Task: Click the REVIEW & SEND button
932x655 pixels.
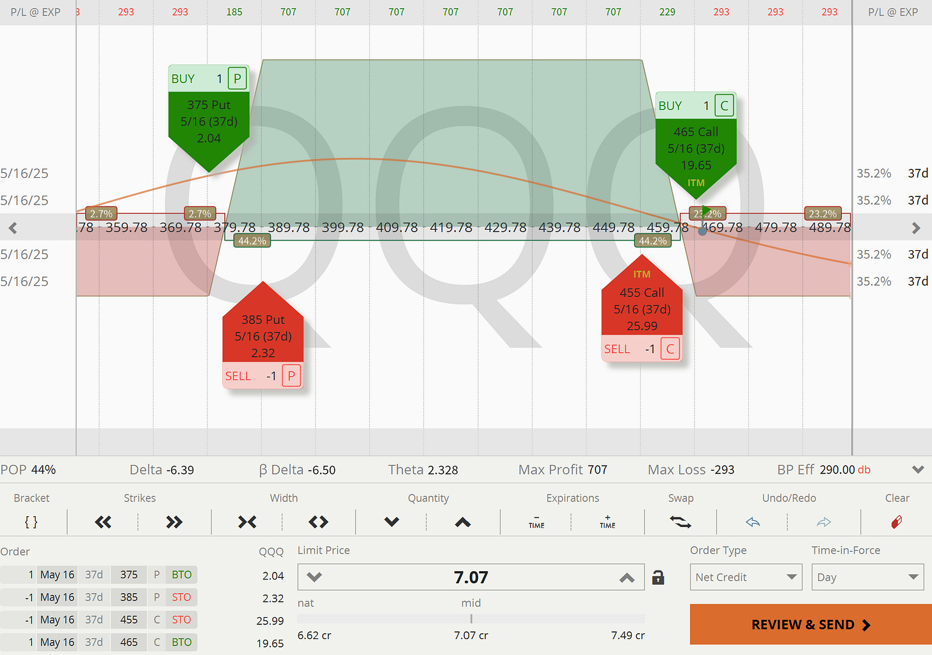Action: [811, 624]
